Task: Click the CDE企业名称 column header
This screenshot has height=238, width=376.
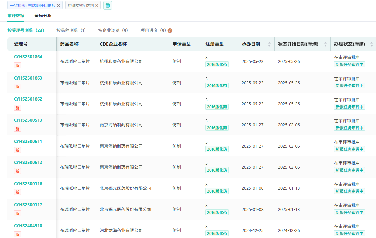Action: (113, 44)
